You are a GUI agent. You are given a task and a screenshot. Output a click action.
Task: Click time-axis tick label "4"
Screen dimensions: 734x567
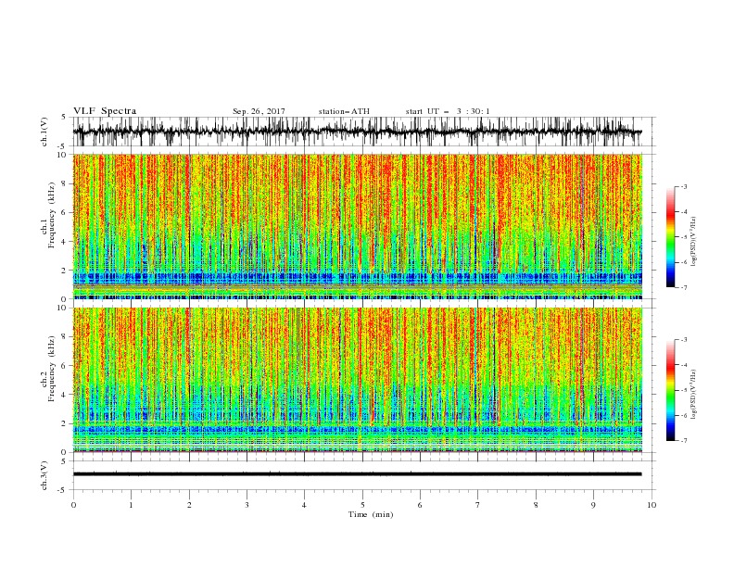304,505
